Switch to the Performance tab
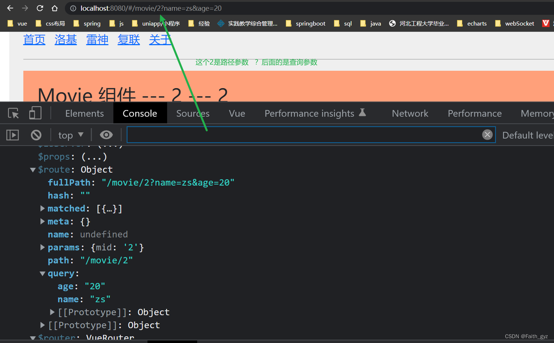The width and height of the screenshot is (554, 343). [474, 113]
